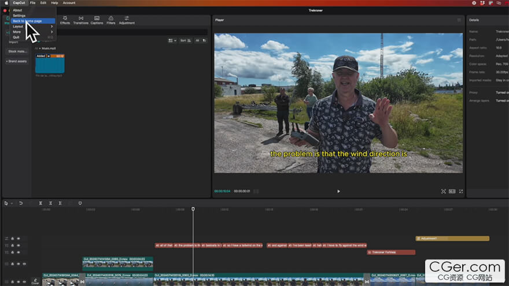The height and width of the screenshot is (286, 509).
Task: Click the Split tool in timeline toolbar
Action: [40, 203]
